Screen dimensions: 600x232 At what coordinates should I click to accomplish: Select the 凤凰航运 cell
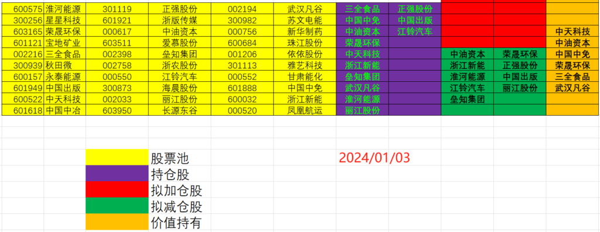(305, 110)
